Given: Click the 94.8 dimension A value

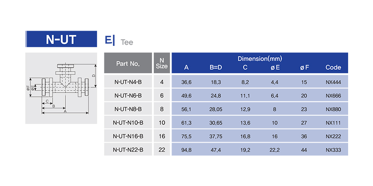Looking at the screenshot, I should click(186, 150).
